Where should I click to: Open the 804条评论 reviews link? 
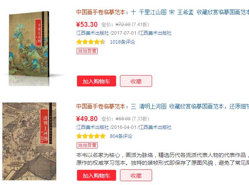click(121, 136)
